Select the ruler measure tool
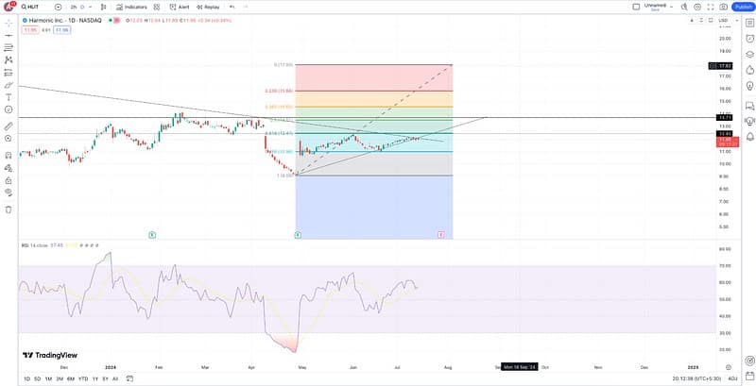The width and height of the screenshot is (756, 386). tap(9, 126)
